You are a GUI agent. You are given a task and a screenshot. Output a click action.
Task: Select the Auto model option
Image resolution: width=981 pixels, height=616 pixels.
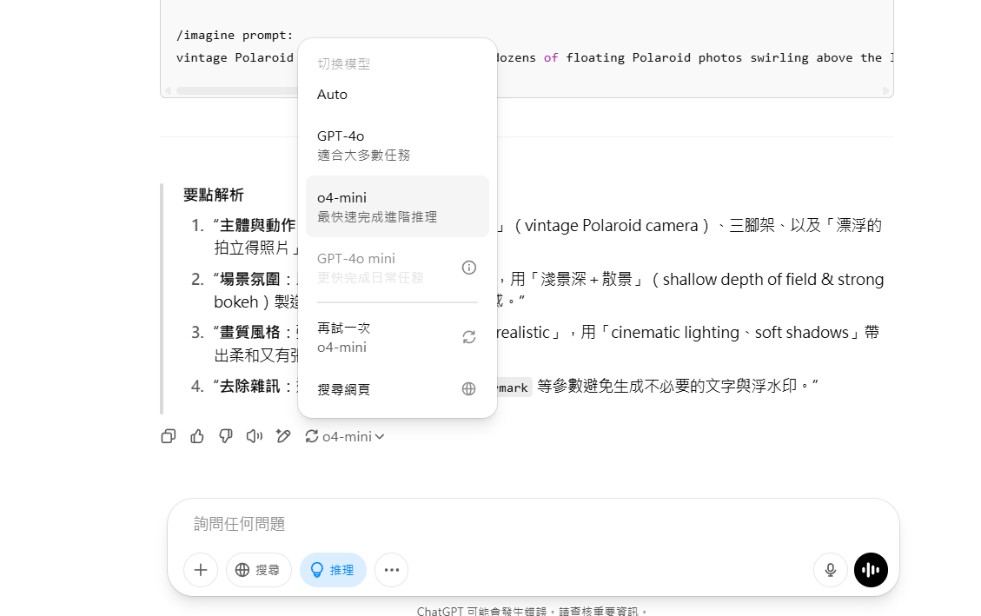coord(397,95)
